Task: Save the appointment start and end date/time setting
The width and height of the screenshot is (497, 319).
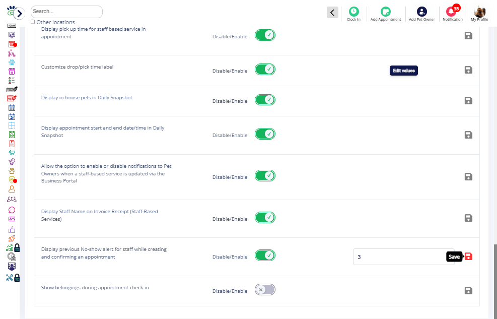Action: coord(468,135)
